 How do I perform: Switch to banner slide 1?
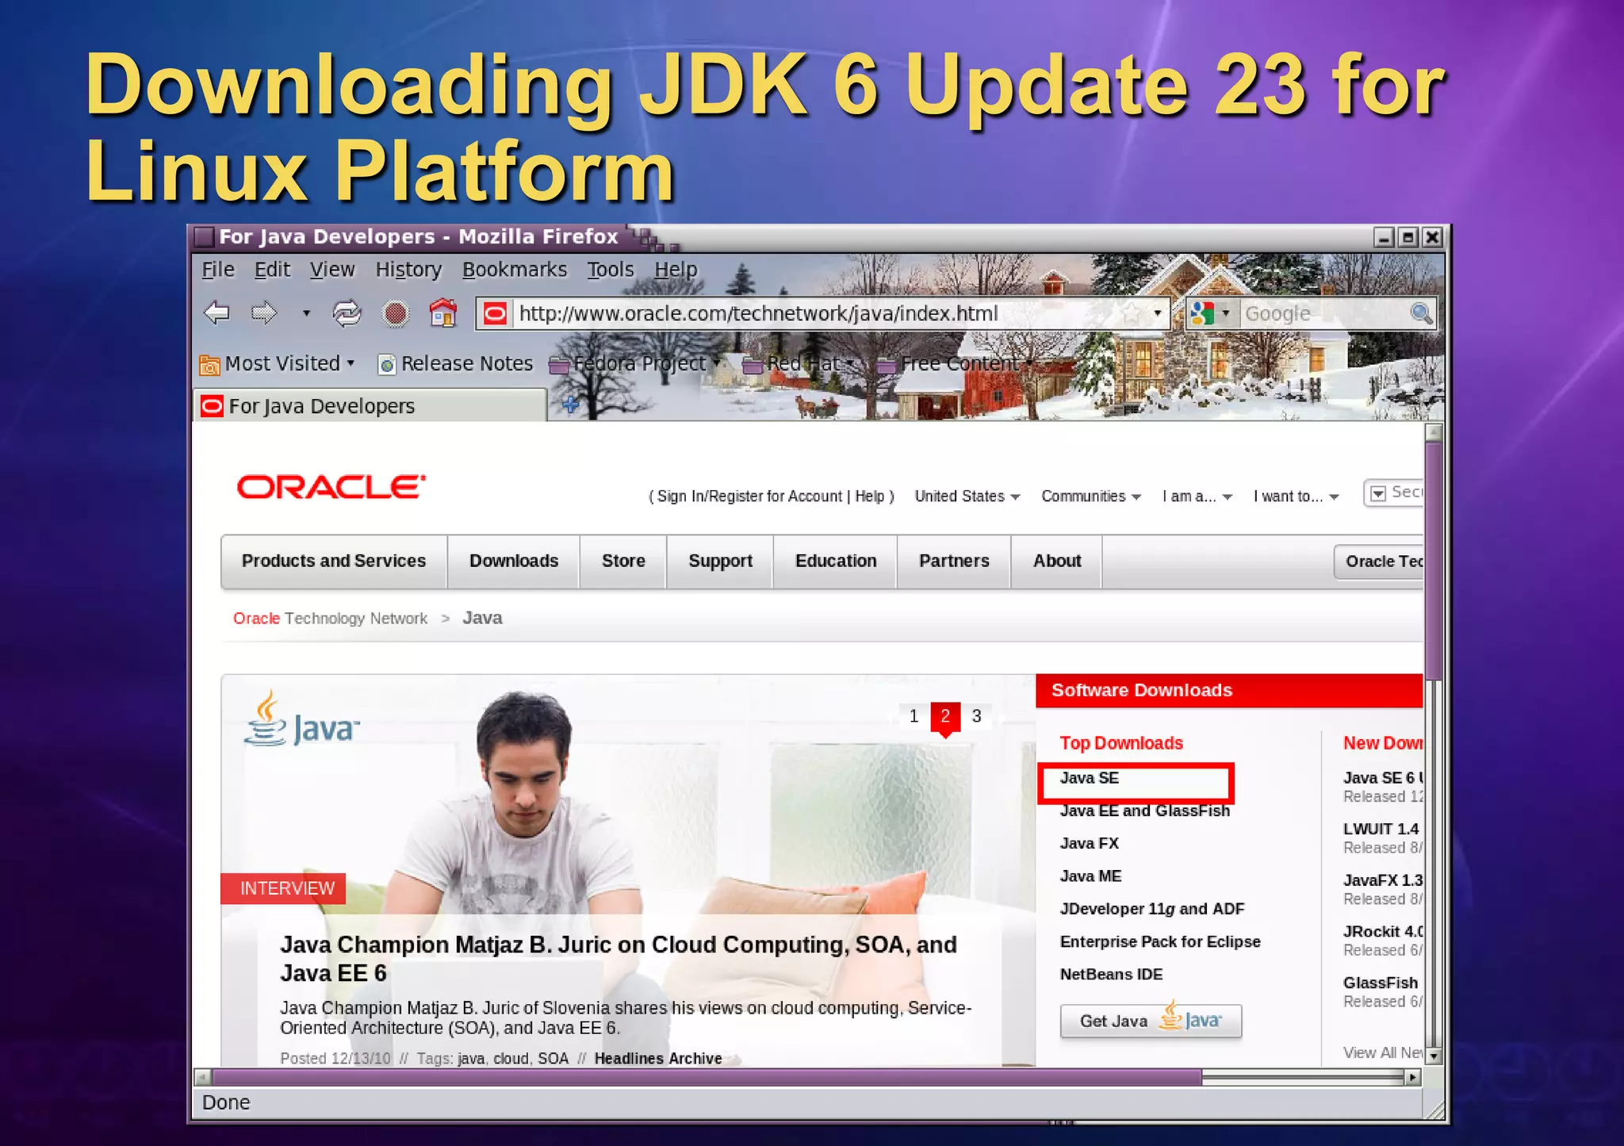tap(914, 716)
